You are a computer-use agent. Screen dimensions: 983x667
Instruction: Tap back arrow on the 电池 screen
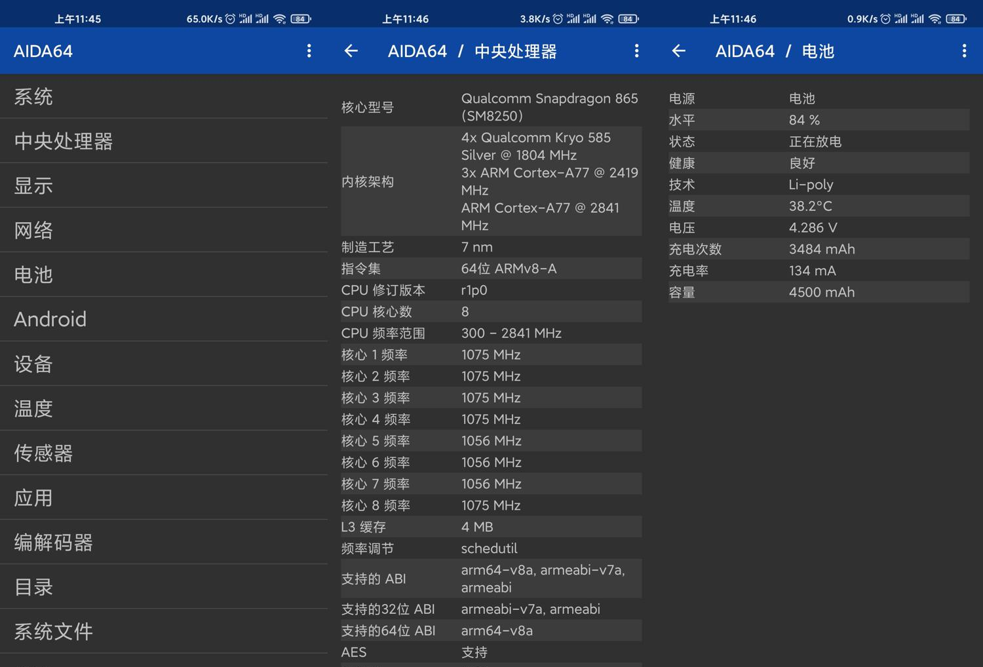[x=679, y=51]
